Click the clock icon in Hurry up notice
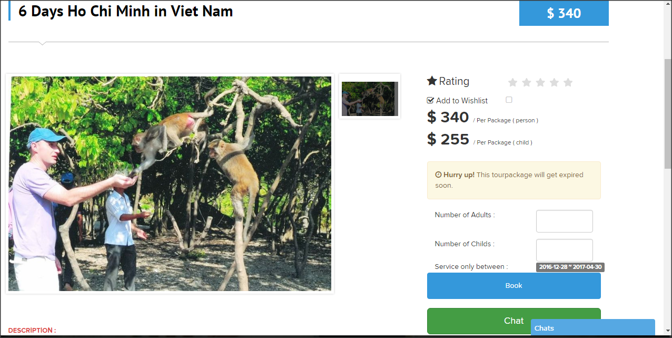This screenshot has height=338, width=672. (438, 175)
